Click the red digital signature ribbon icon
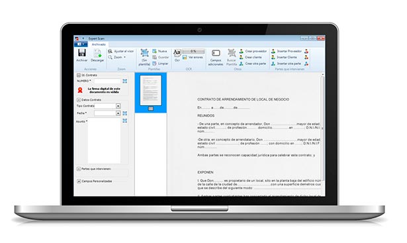 pyautogui.click(x=80, y=90)
